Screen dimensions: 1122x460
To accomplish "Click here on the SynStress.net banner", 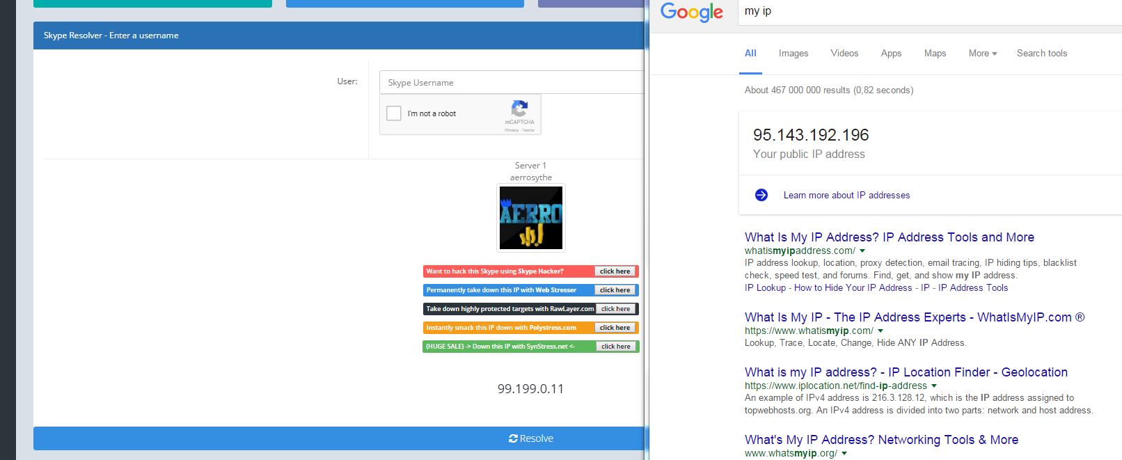I will point(616,347).
